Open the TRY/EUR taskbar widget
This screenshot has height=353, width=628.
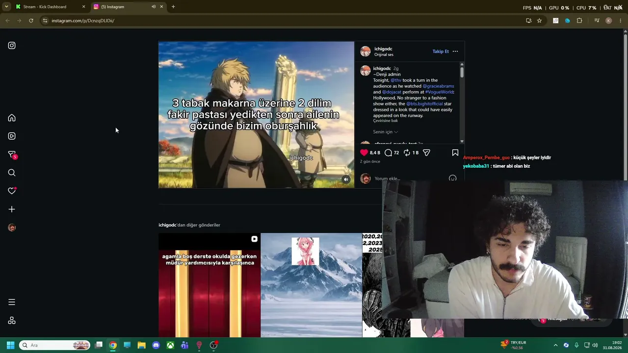point(513,345)
